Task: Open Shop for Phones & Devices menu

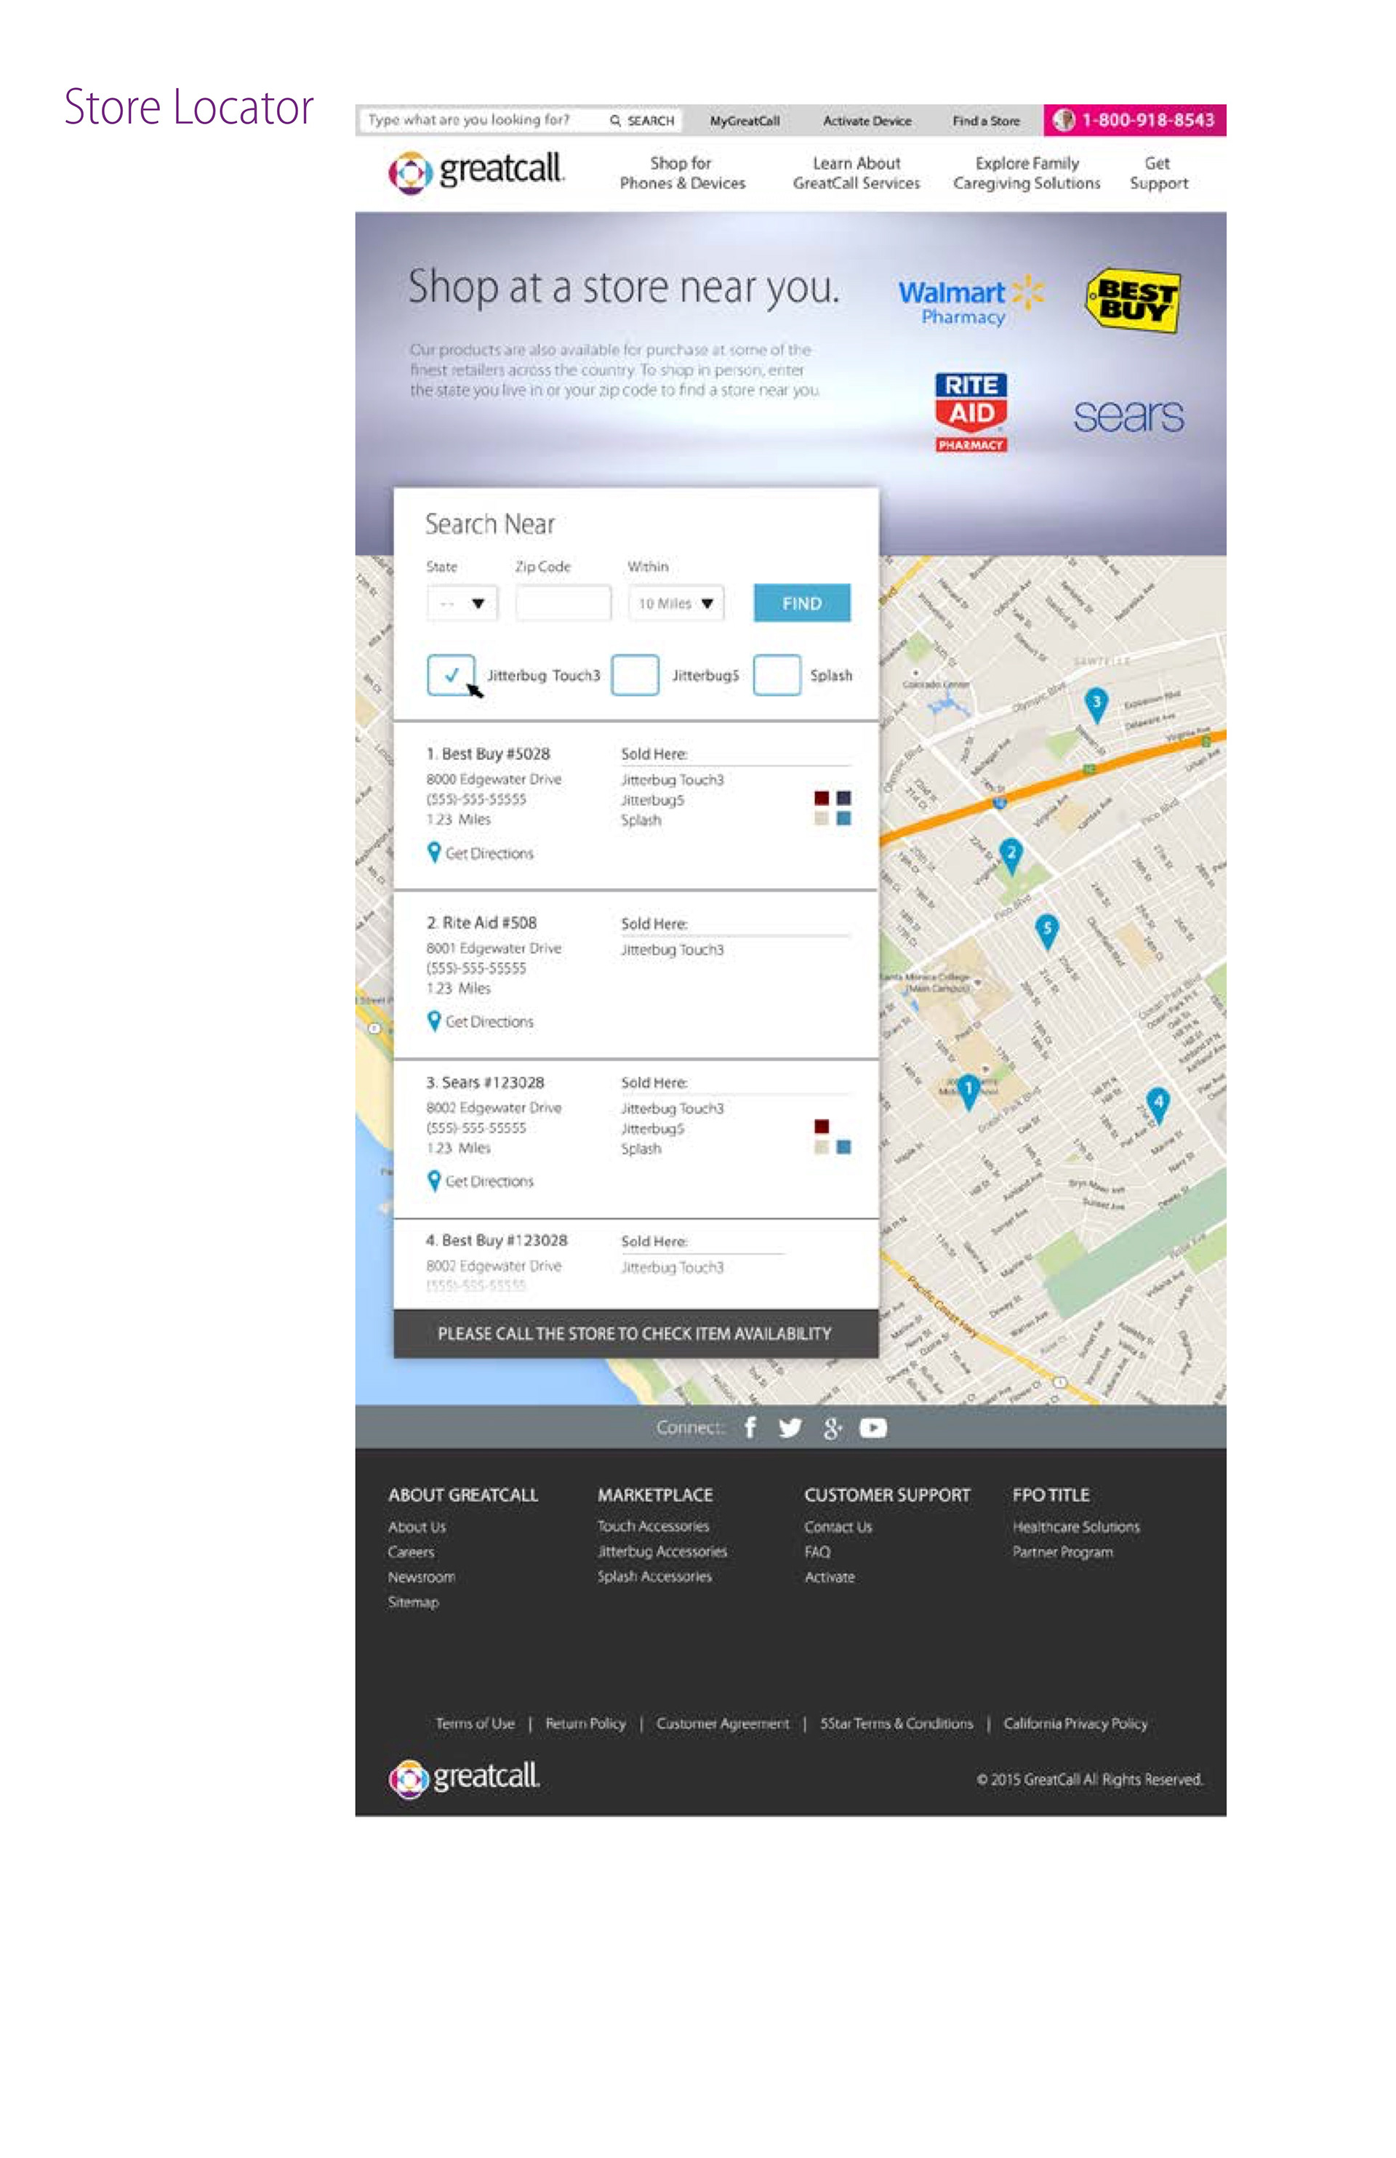Action: click(x=682, y=172)
